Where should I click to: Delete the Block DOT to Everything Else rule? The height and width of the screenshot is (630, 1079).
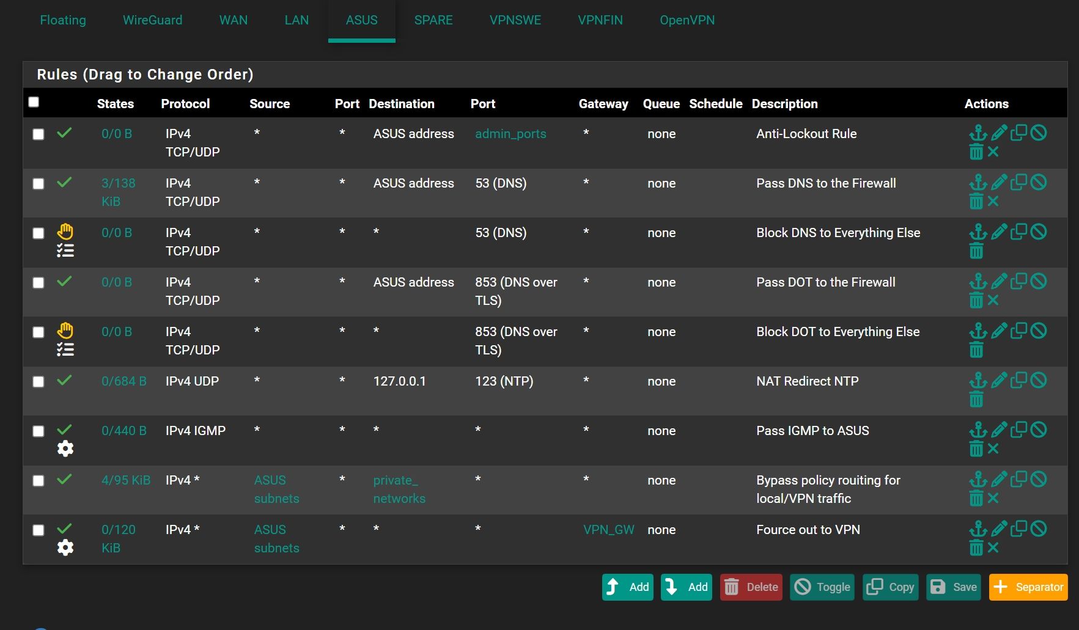[x=976, y=350]
